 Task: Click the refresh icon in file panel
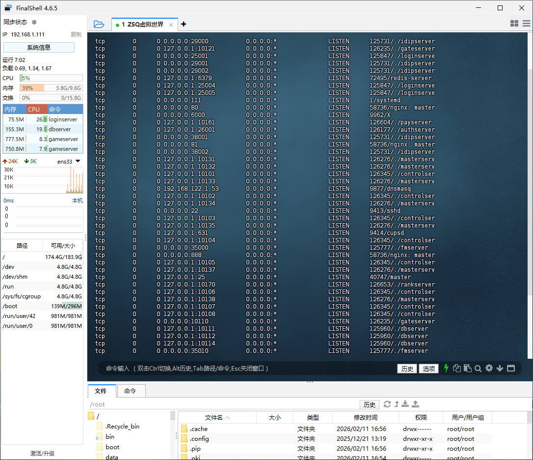click(x=387, y=404)
